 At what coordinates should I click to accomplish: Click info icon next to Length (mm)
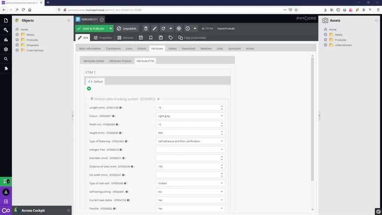pyautogui.click(x=120, y=107)
